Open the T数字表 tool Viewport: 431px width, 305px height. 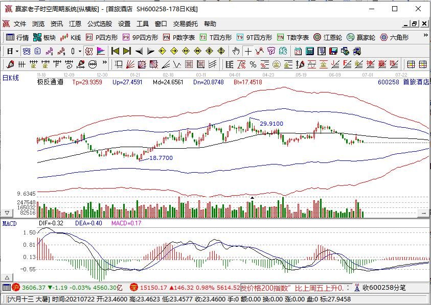[293, 37]
